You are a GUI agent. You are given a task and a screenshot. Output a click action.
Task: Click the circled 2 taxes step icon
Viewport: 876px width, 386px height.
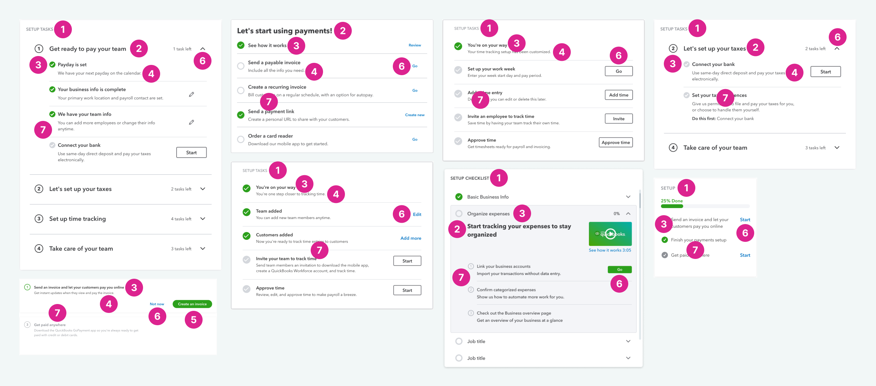pyautogui.click(x=39, y=189)
